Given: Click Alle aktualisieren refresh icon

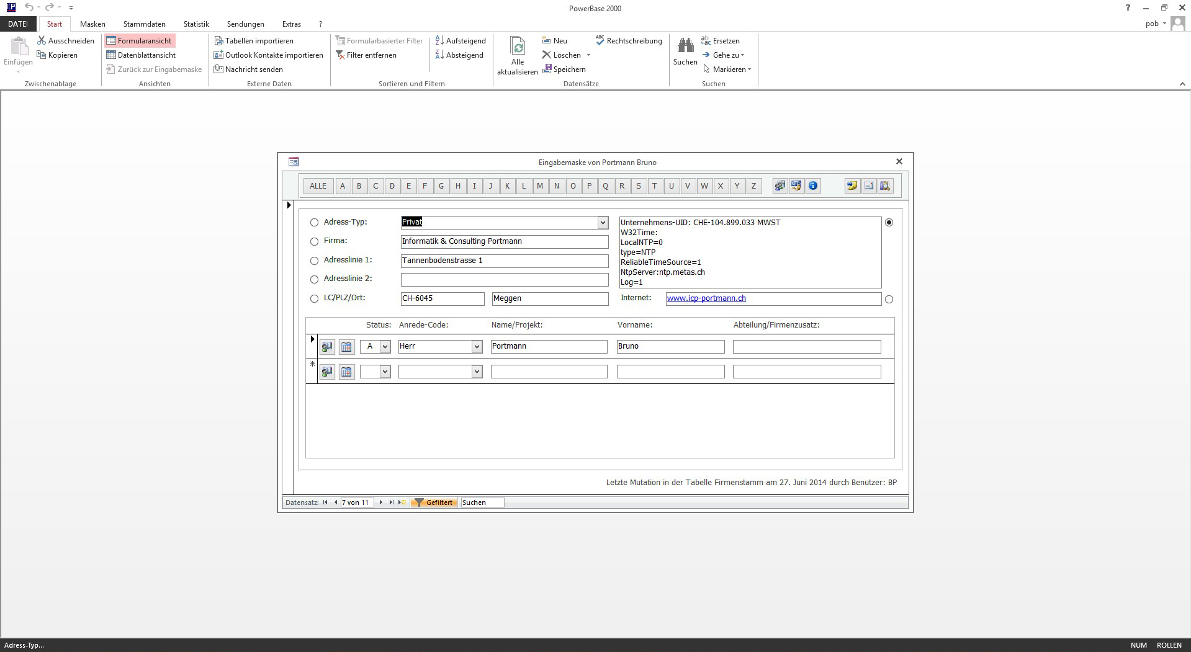Looking at the screenshot, I should (517, 56).
